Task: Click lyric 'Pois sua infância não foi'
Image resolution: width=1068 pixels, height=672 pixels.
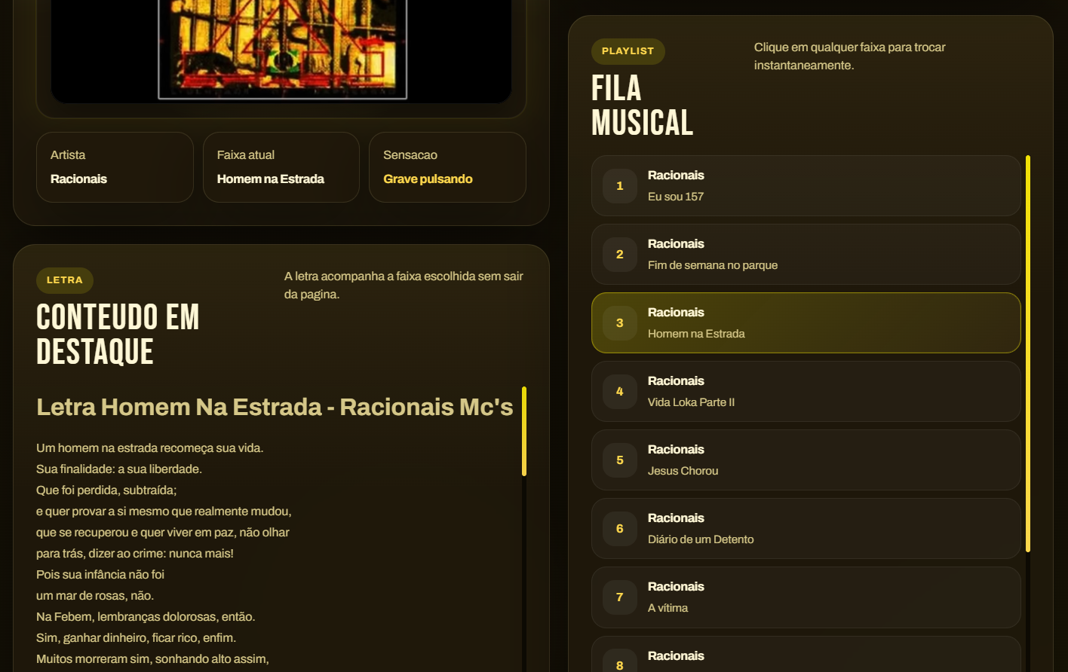Action: click(100, 575)
